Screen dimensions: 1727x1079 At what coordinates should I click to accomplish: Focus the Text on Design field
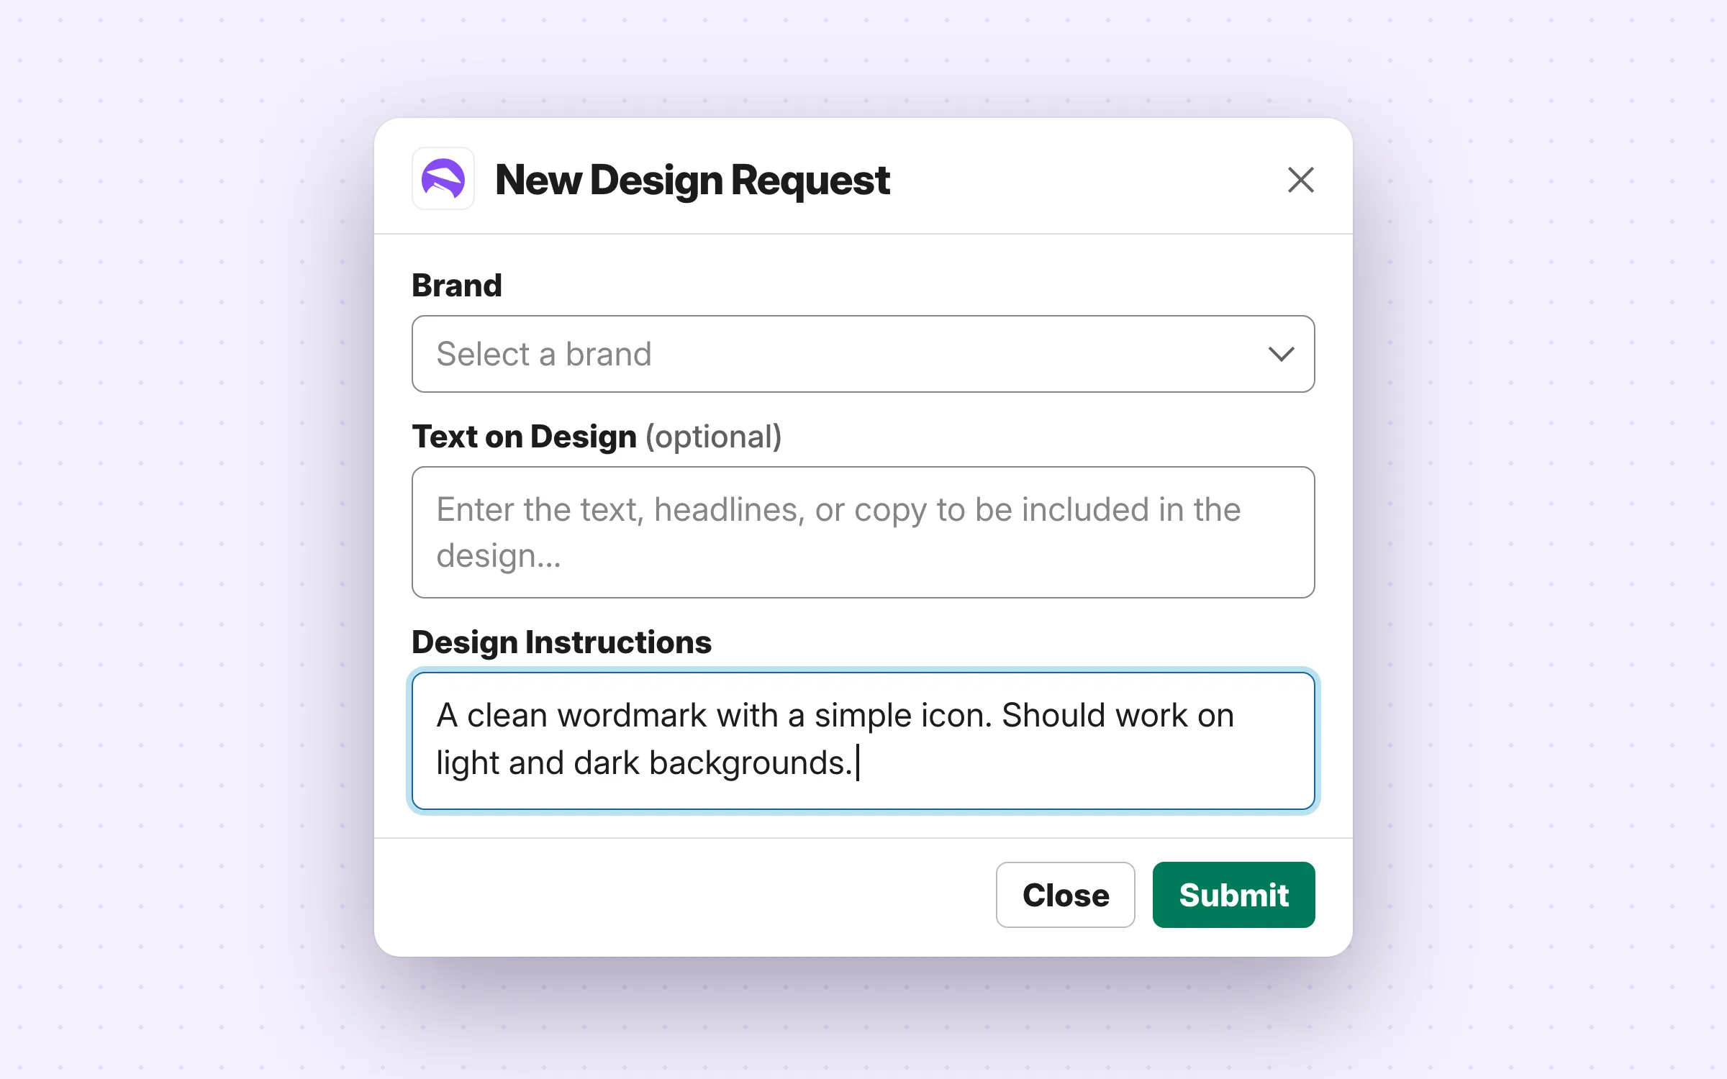click(863, 532)
